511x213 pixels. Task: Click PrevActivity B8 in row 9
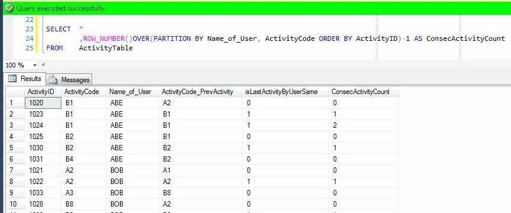point(201,193)
